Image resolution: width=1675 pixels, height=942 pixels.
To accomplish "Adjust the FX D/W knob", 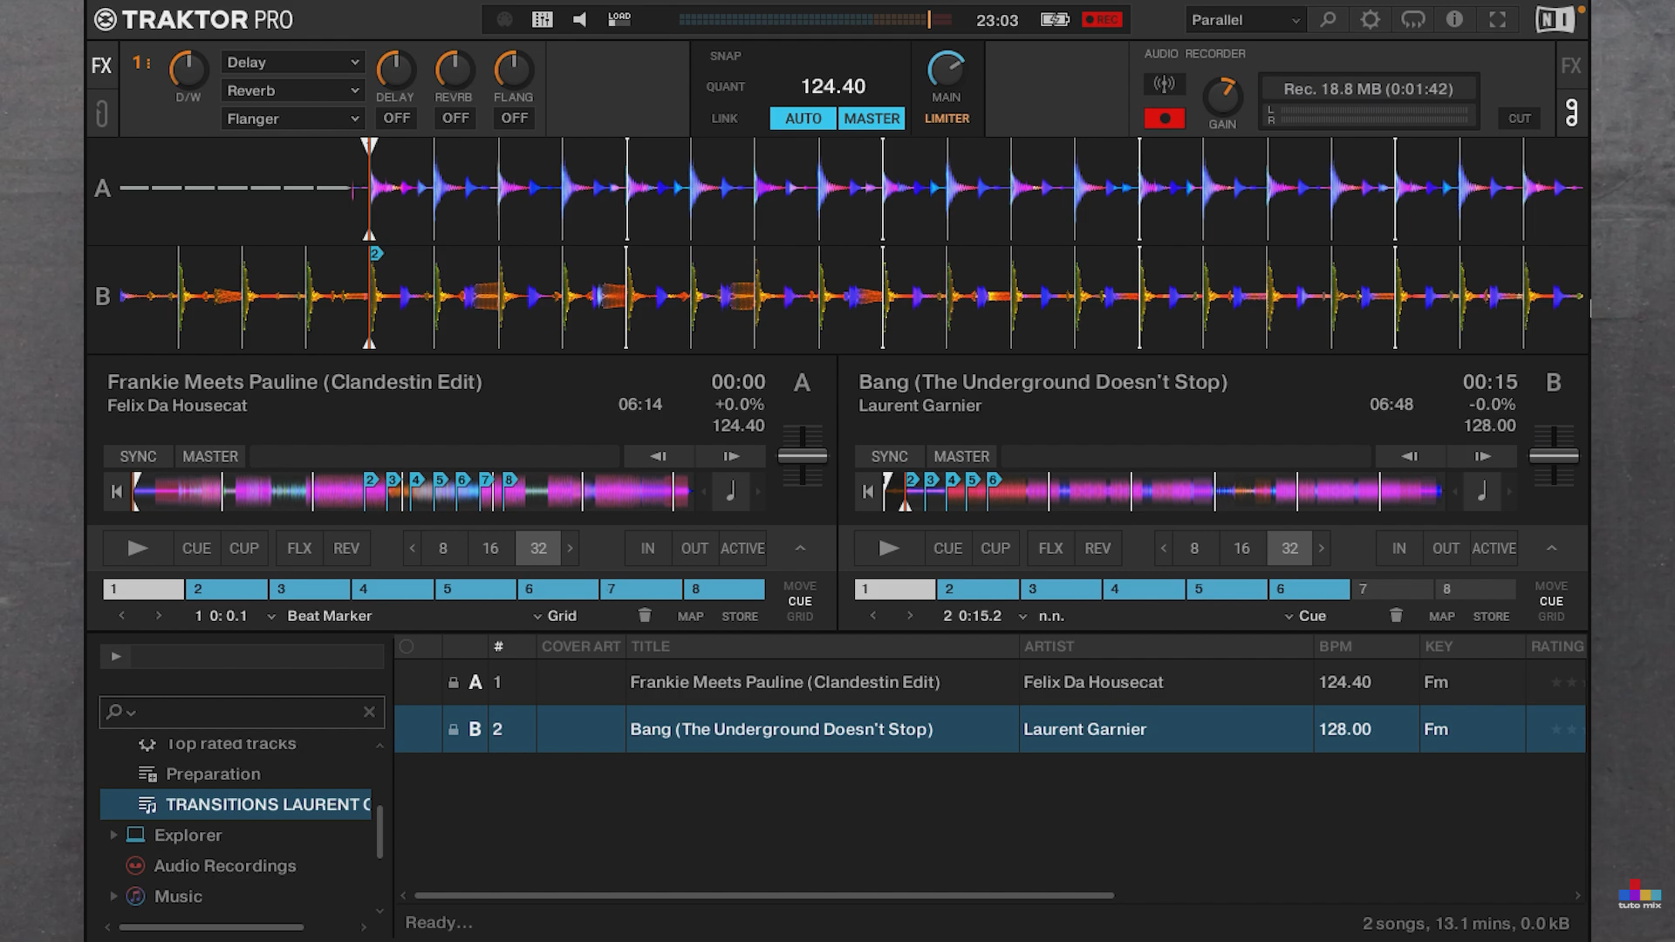I will [188, 69].
